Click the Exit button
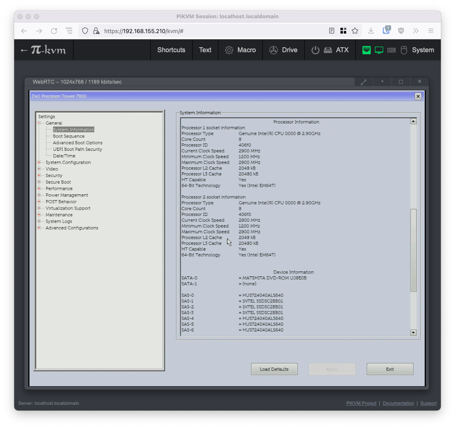 [390, 369]
